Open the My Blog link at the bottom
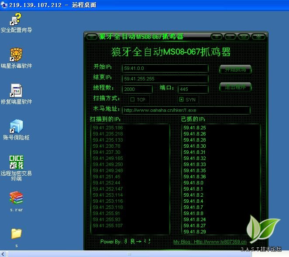This screenshot has height=257, width=289. click(x=210, y=242)
